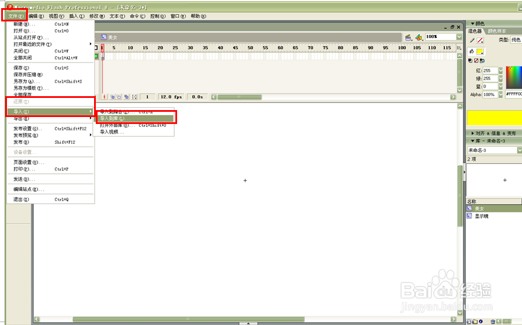Expand the 导出 (Export) submenu
The height and width of the screenshot is (325, 522).
coord(51,119)
